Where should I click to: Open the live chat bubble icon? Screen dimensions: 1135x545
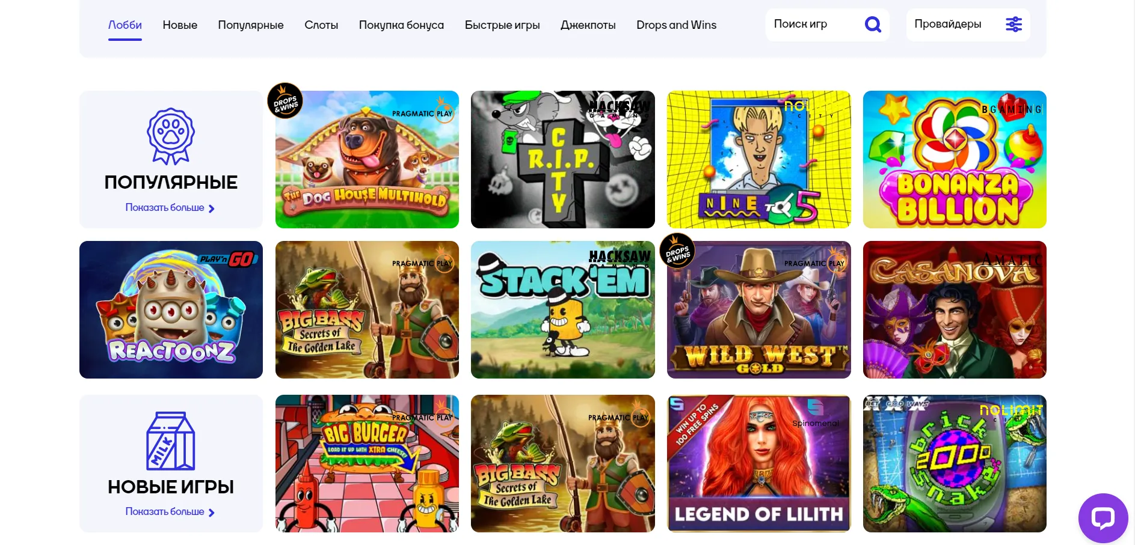click(x=1103, y=518)
